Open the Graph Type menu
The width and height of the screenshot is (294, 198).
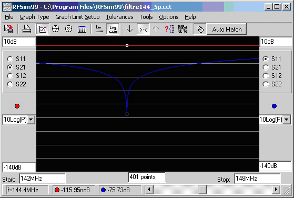34,17
